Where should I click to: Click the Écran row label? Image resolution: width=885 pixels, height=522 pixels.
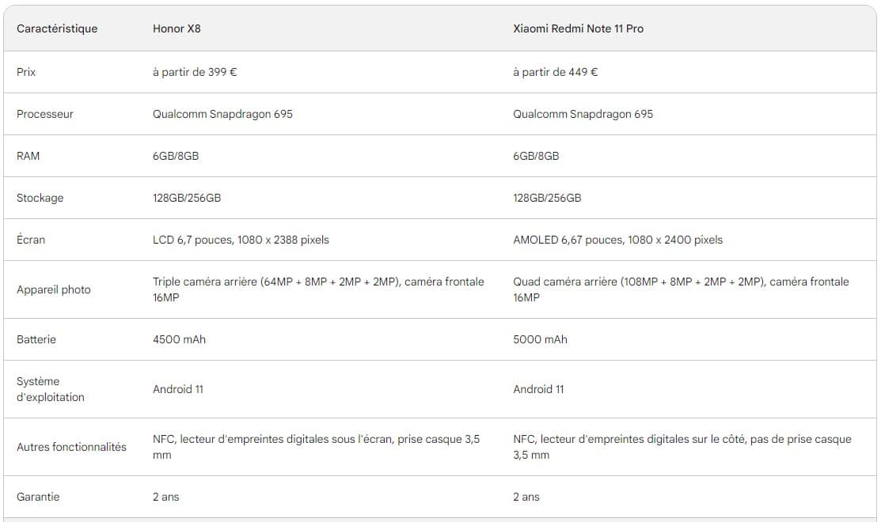(31, 240)
